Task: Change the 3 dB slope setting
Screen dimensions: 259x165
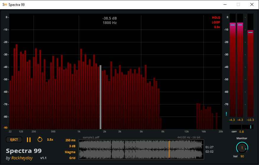Action: tap(72, 146)
